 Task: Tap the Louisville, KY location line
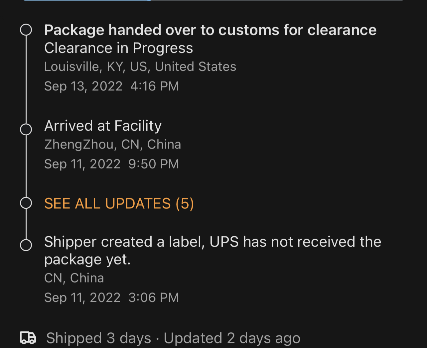pos(140,67)
